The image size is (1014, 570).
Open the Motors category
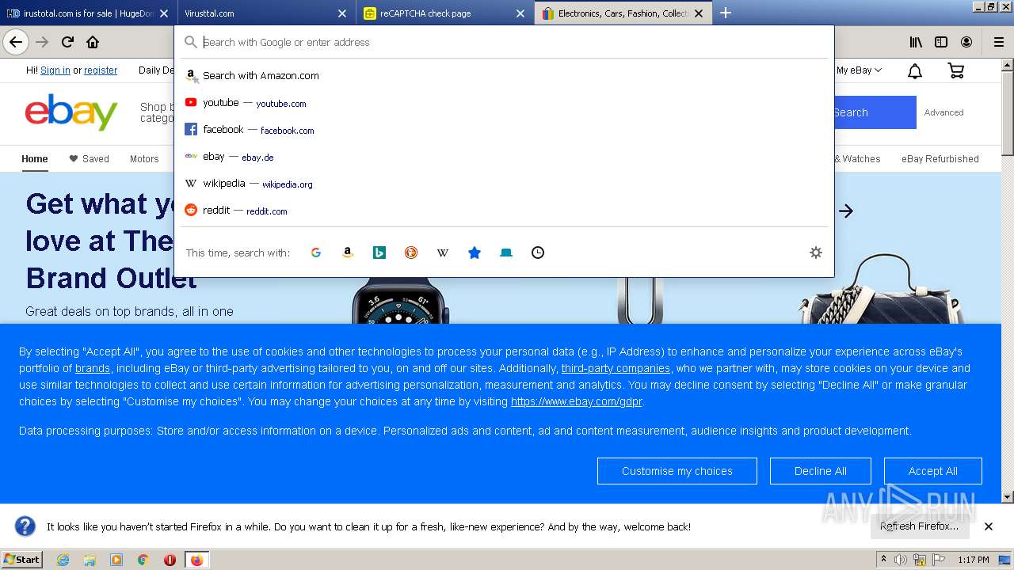[x=144, y=158]
